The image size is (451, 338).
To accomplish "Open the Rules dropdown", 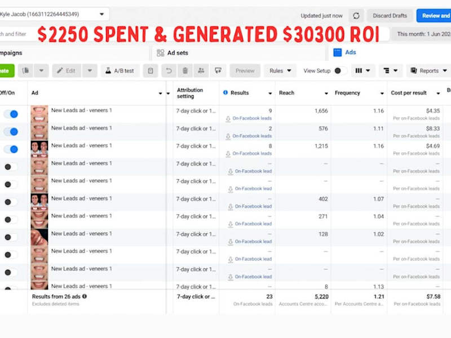I will (x=280, y=71).
